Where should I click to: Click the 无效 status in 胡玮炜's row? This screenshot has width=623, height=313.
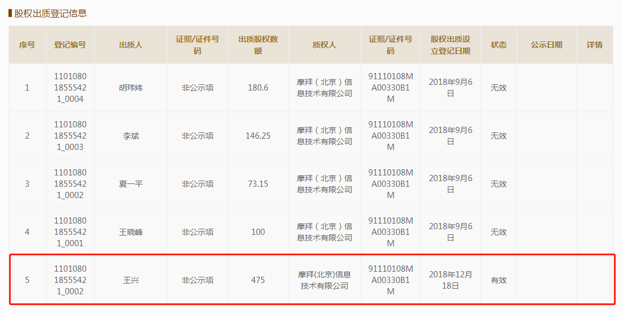(x=498, y=88)
